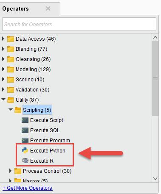Screen dimensions: 161x194
Task: Select the Scripting (5) tree item
Action: 37,110
